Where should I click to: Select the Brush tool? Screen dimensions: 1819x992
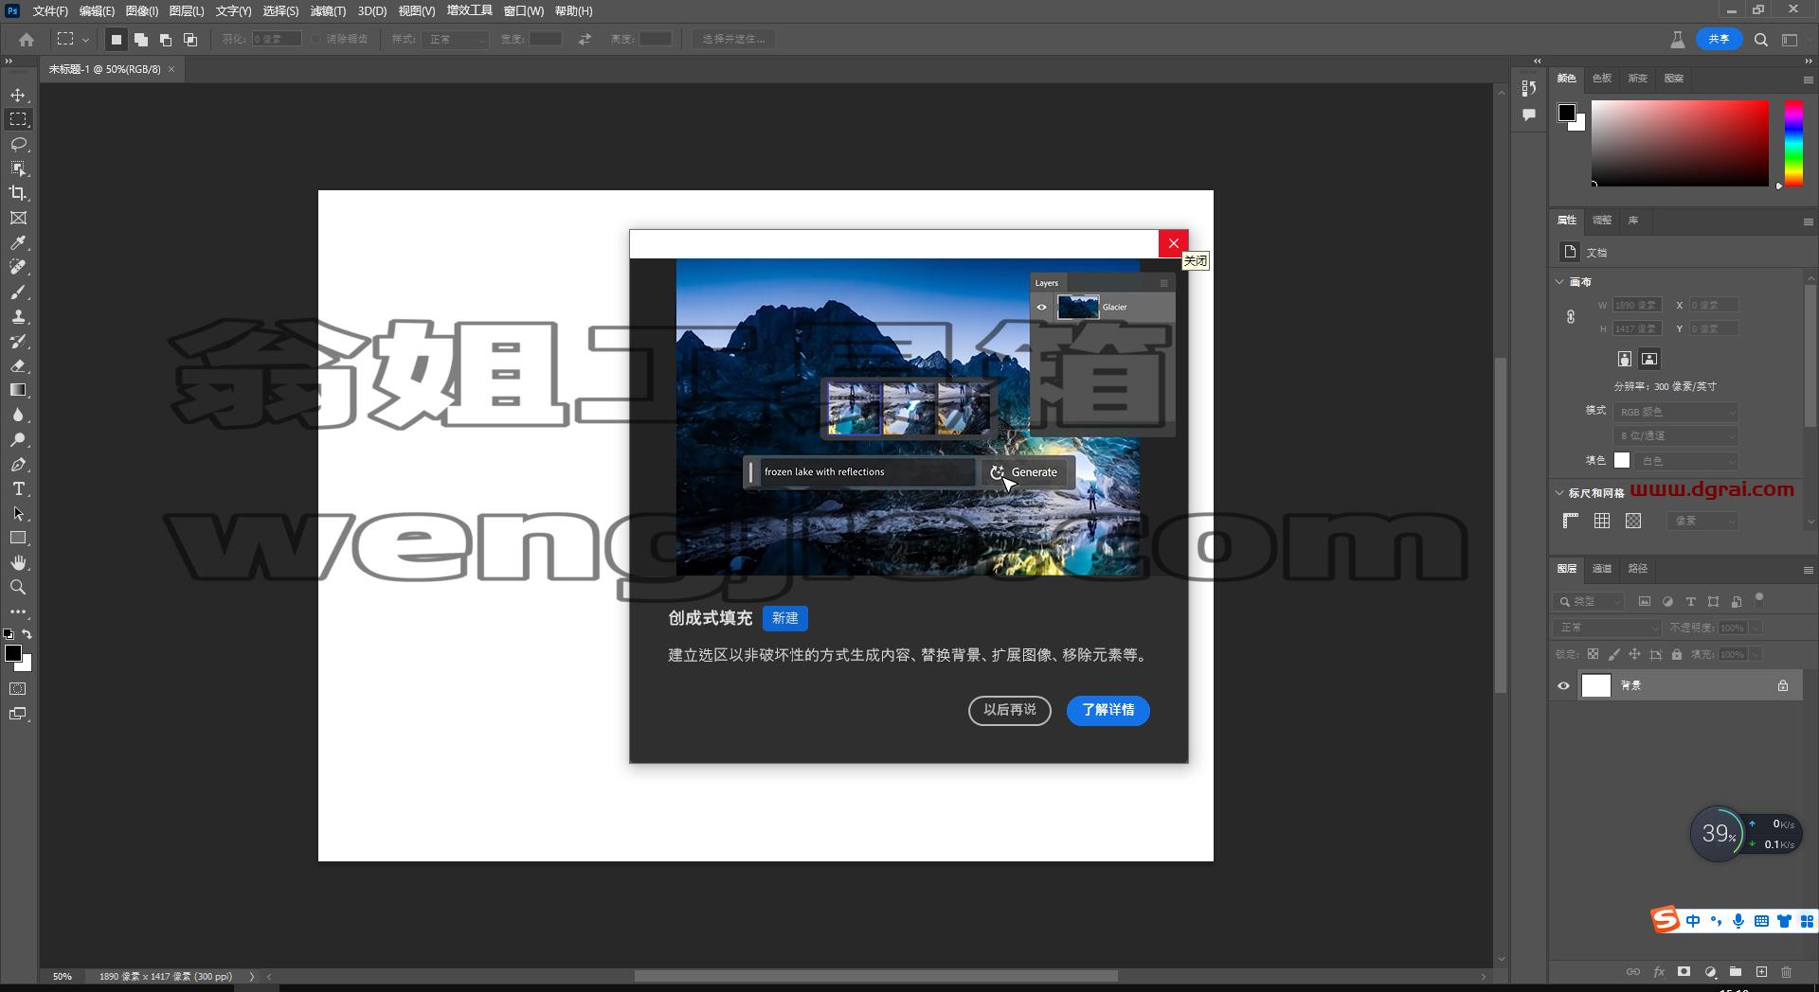pyautogui.click(x=18, y=292)
